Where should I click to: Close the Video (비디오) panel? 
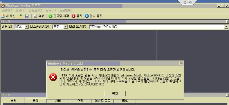[227, 22]
